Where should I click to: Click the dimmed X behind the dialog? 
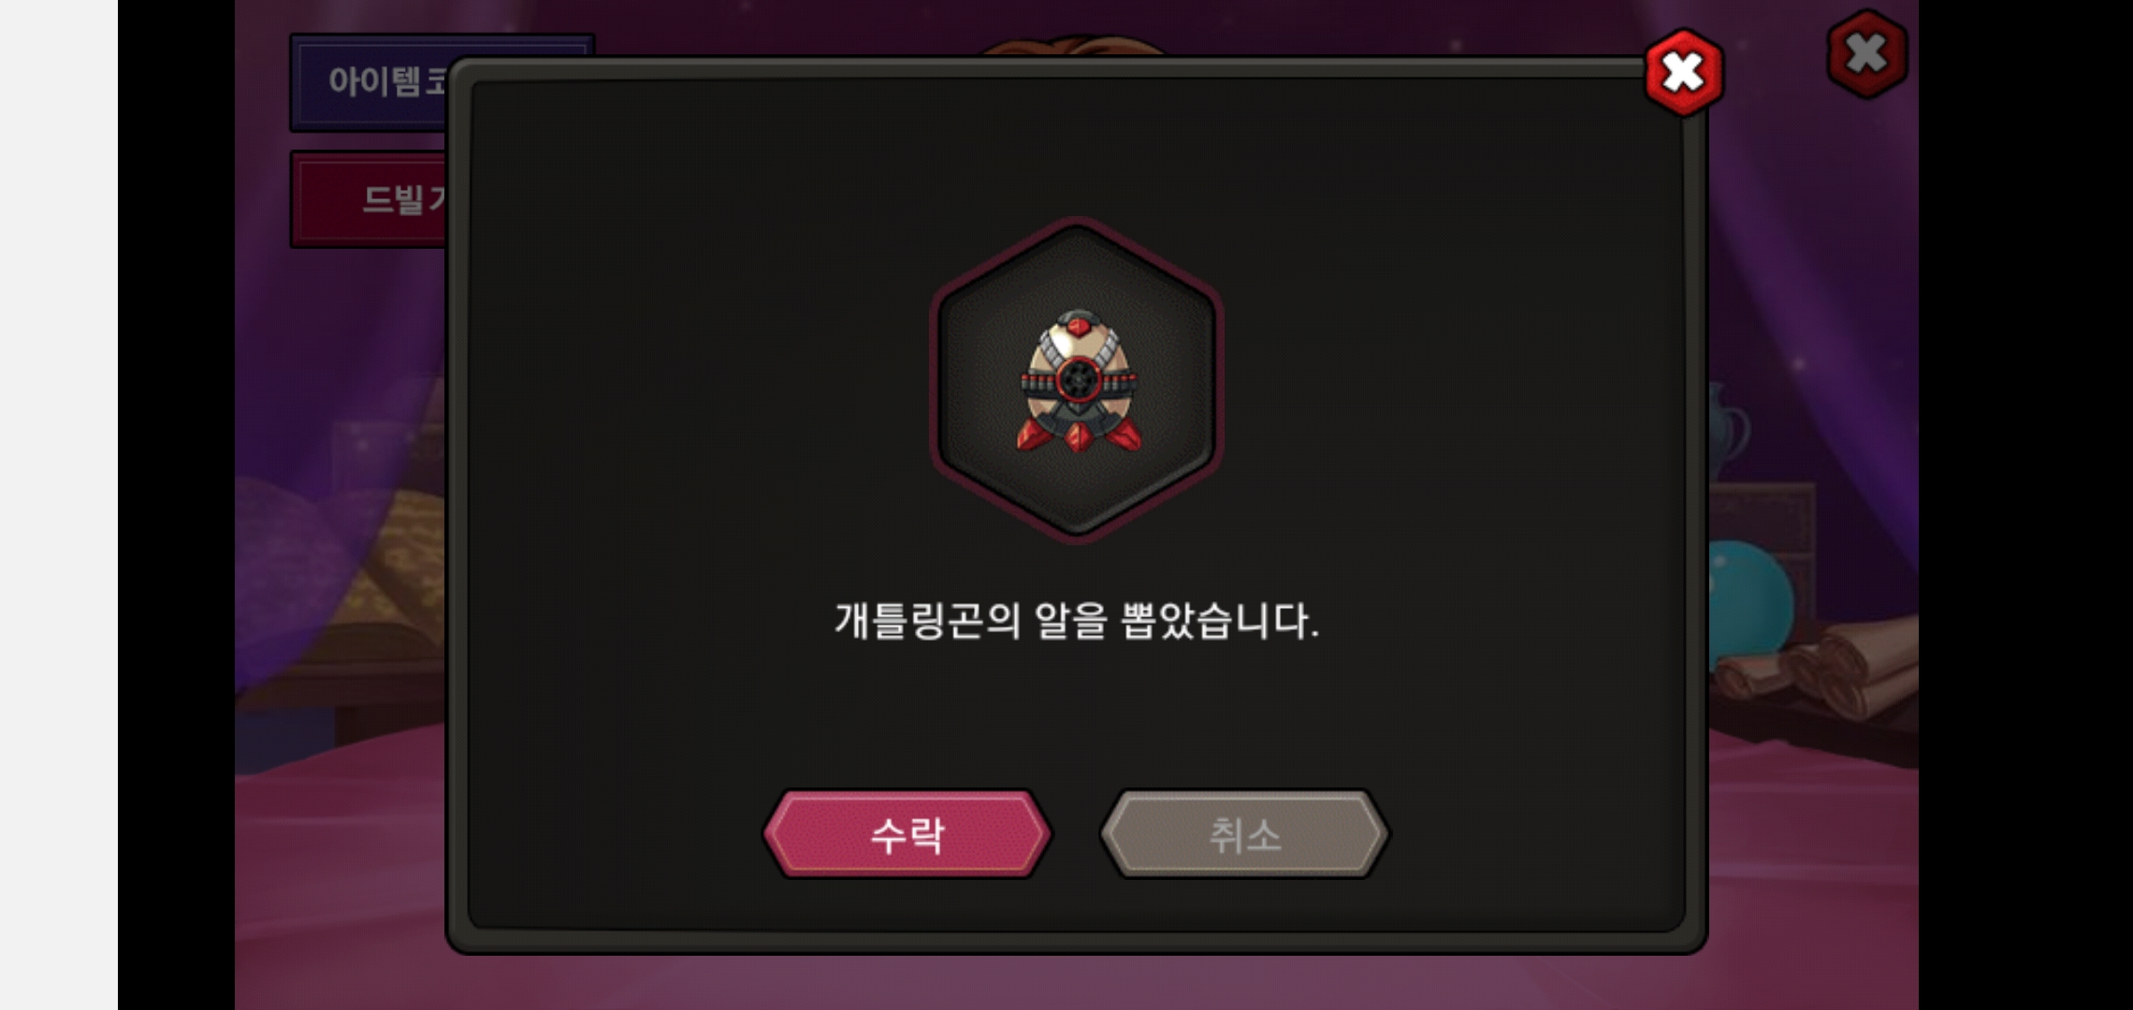(x=1866, y=53)
